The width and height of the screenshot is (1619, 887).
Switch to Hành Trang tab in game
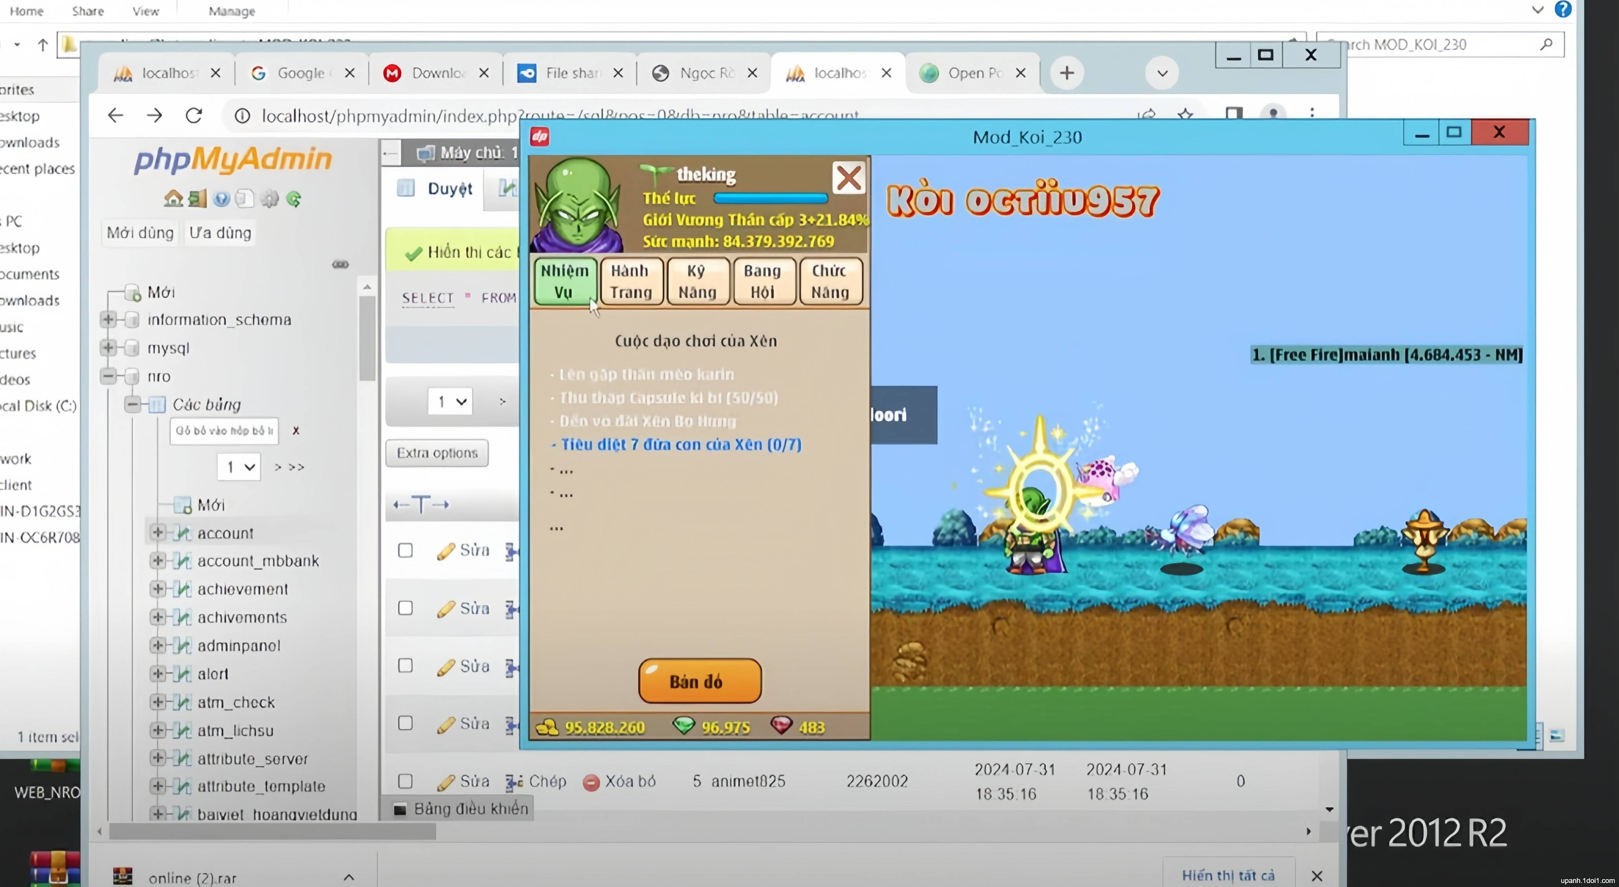pyautogui.click(x=631, y=281)
